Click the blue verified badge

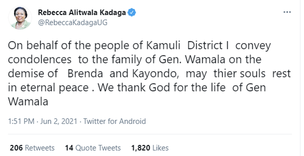[132, 13]
